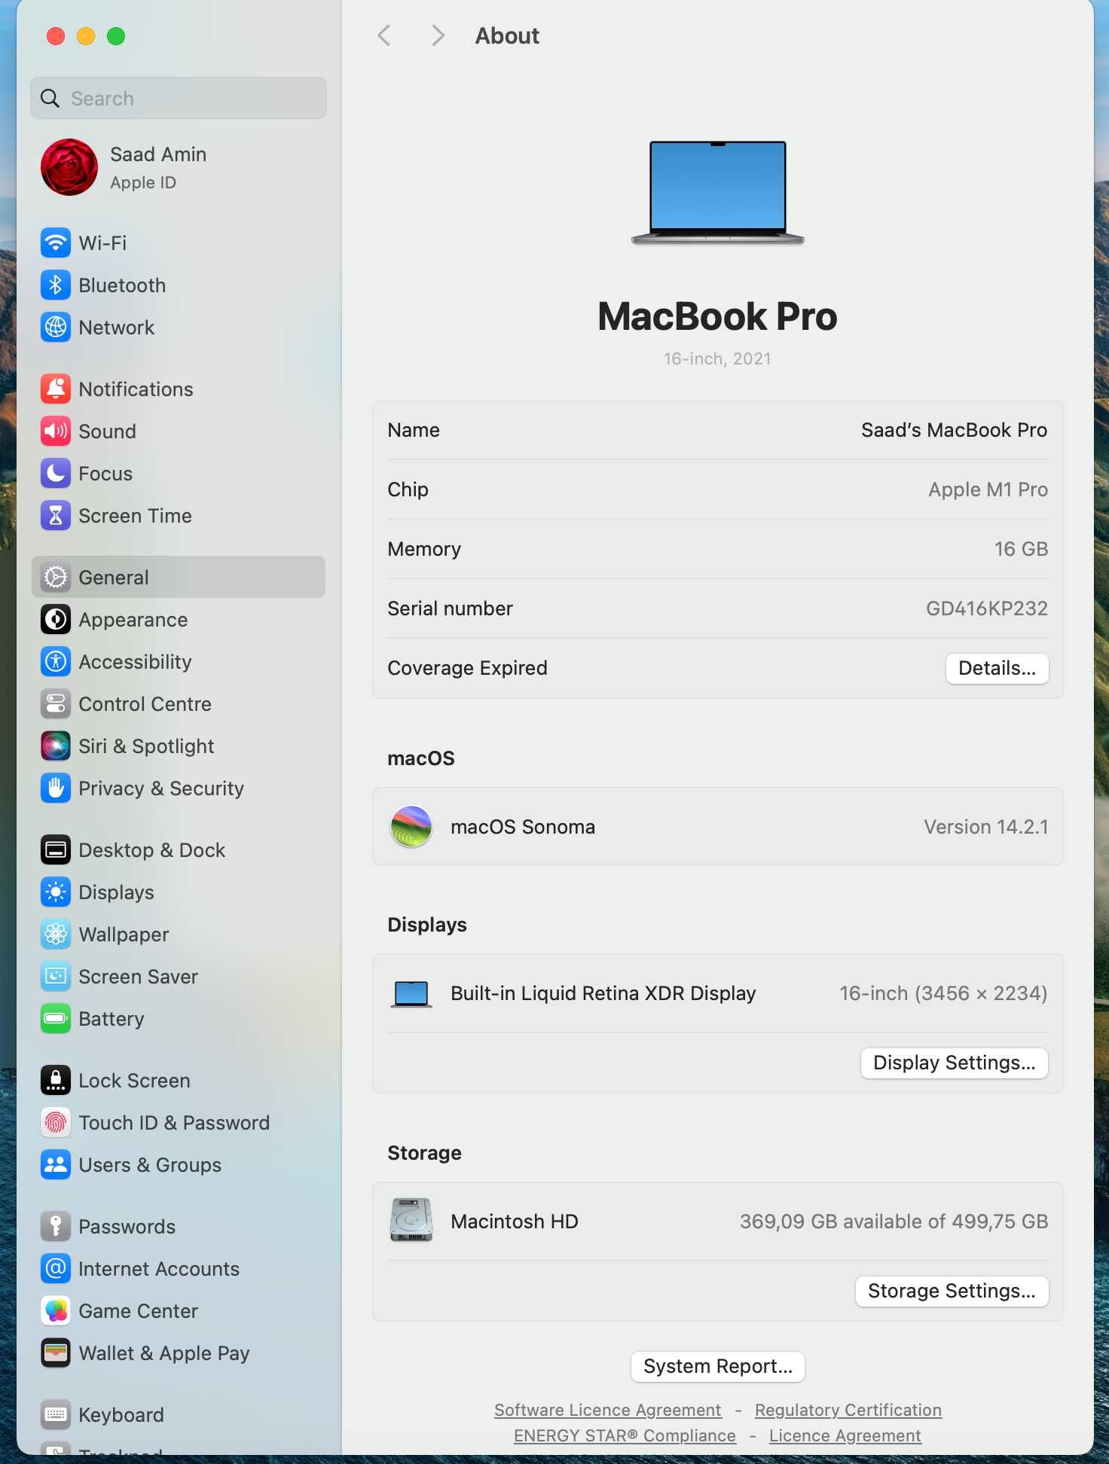
Task: Open the bottom Licence Agreement link
Action: coord(845,1436)
